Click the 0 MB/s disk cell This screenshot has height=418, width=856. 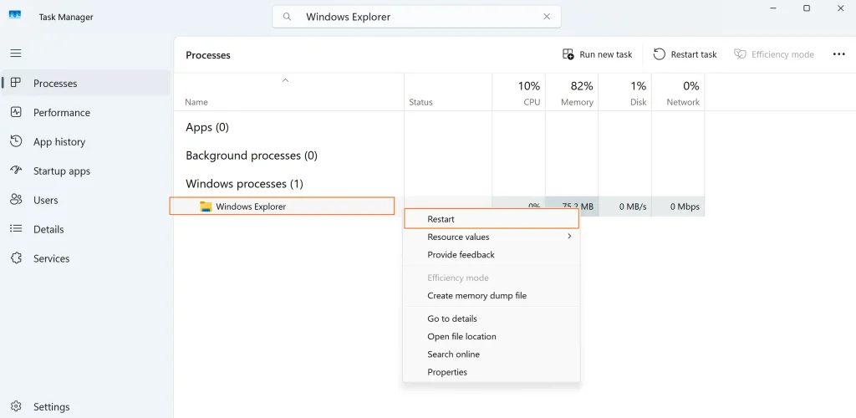coord(624,206)
